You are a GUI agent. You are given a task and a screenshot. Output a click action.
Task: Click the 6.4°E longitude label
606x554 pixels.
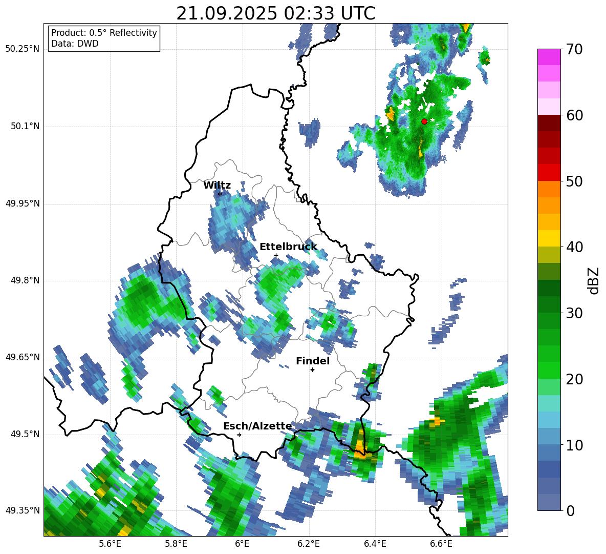click(375, 544)
